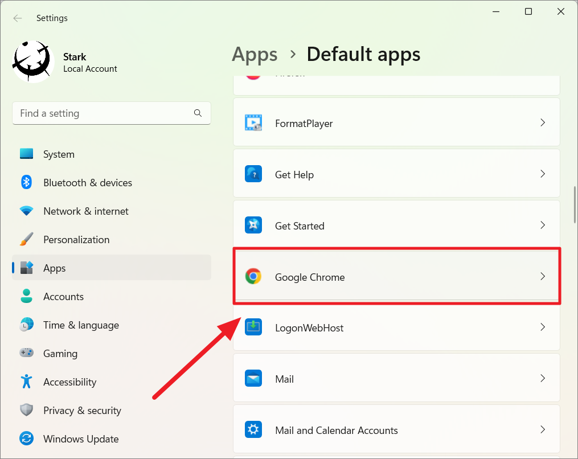578x459 pixels.
Task: Click the vertical scrollbar thumb
Action: tap(575, 204)
